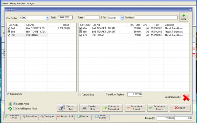Click the Excel icon beside Excel'e Aktar

pyautogui.click(x=10, y=104)
